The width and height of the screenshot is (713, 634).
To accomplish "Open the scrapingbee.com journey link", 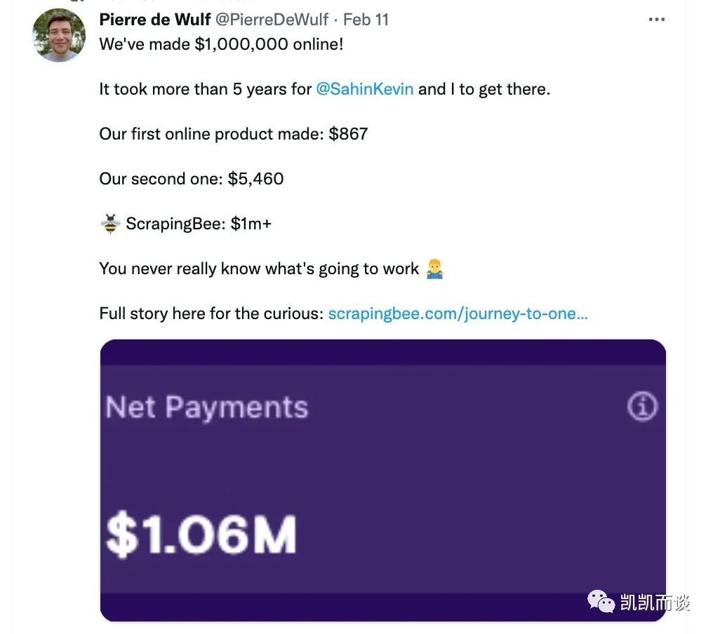I will coord(458,313).
